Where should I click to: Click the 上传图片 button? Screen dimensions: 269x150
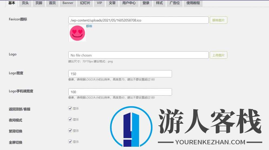click(218, 55)
